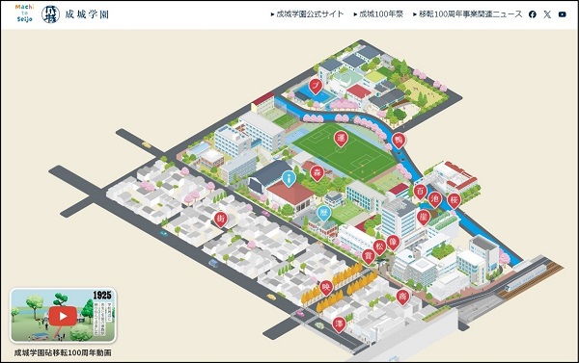Image resolution: width=579 pixels, height=363 pixels.
Task: Open the YouTube icon in header
Action: pyautogui.click(x=562, y=14)
